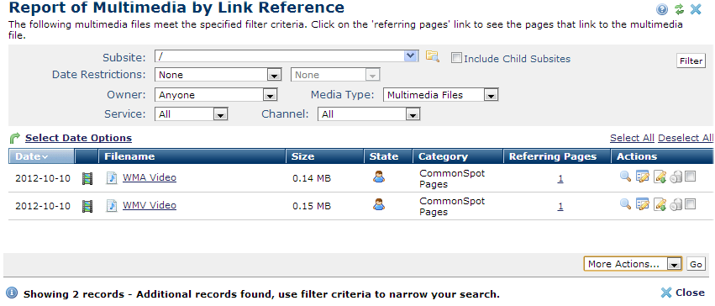Expand the Media Type dropdown
The height and width of the screenshot is (306, 715).
pyautogui.click(x=441, y=95)
